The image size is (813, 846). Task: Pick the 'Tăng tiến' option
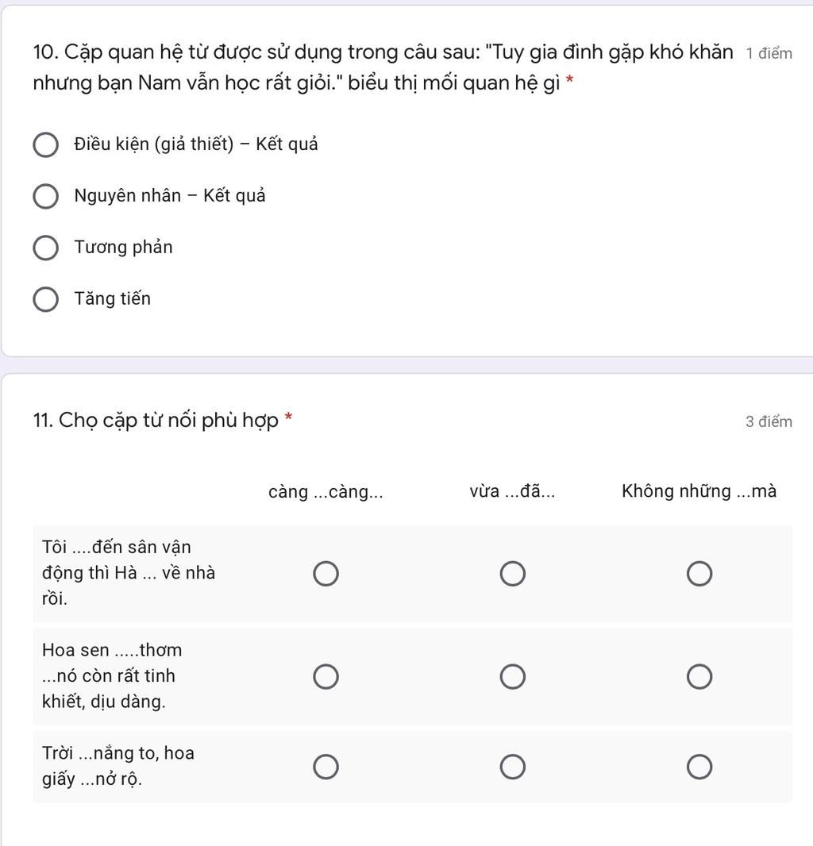tap(46, 299)
